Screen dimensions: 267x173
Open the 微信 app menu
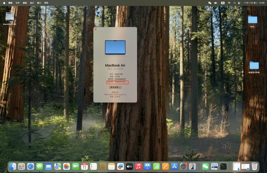click(10, 3)
